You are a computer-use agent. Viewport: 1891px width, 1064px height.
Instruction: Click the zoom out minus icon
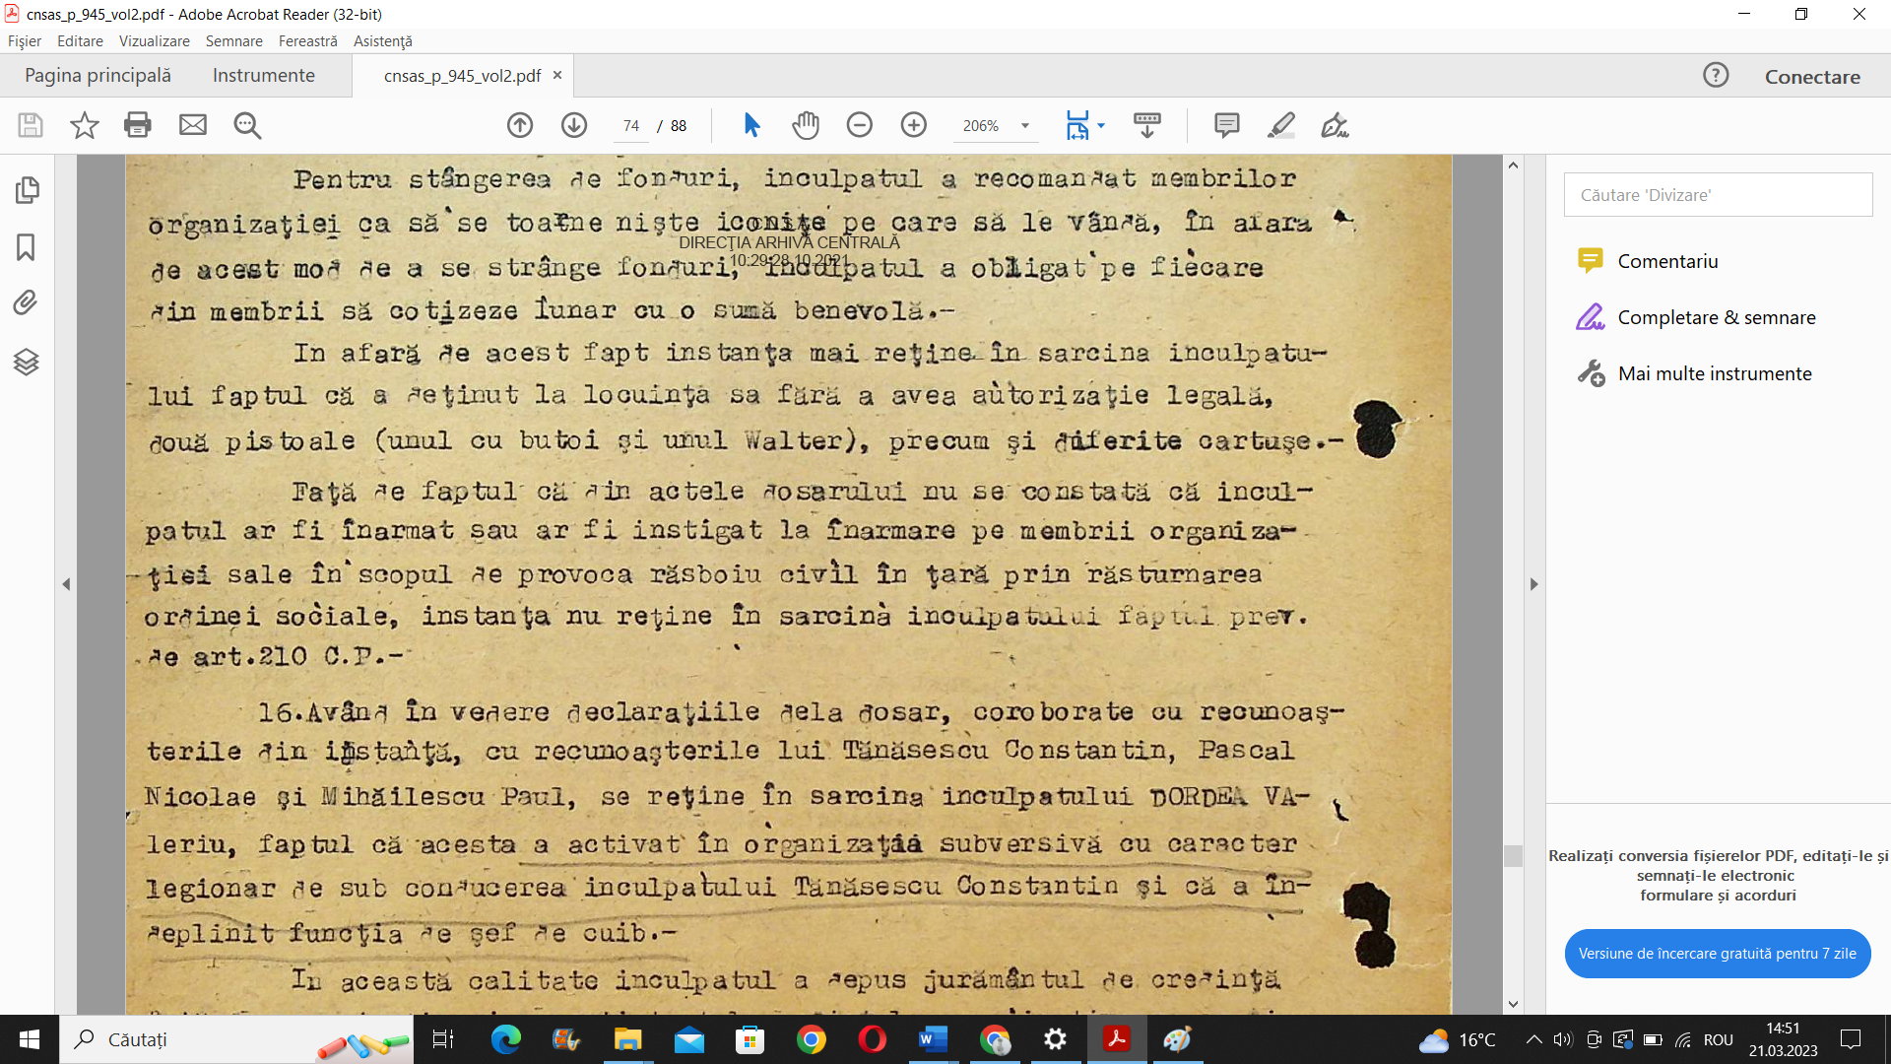pyautogui.click(x=860, y=125)
